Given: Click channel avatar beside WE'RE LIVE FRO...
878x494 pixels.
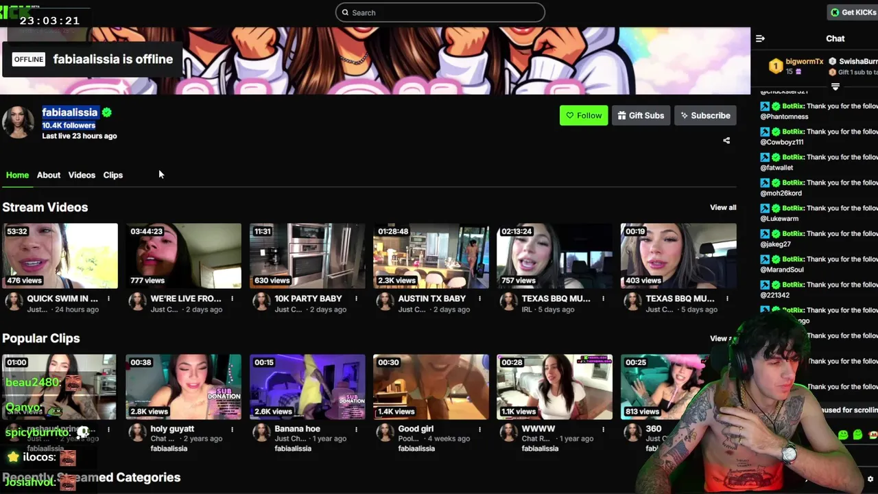Looking at the screenshot, I should pyautogui.click(x=137, y=301).
